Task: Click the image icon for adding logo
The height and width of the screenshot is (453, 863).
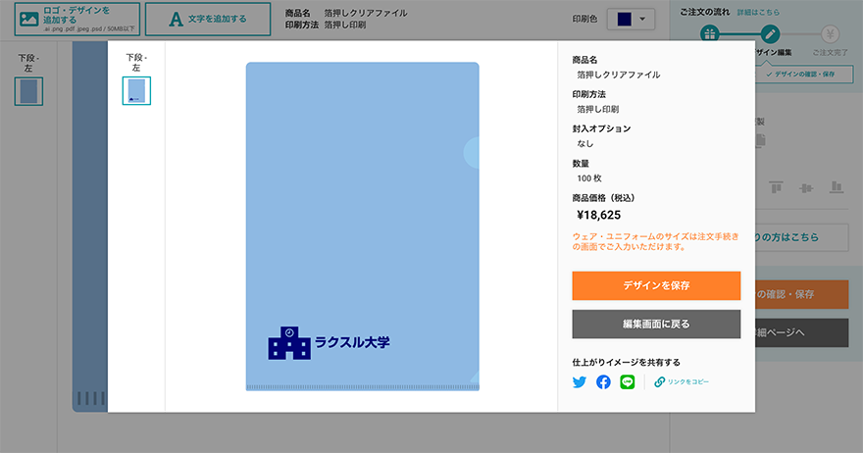Action: pos(28,20)
